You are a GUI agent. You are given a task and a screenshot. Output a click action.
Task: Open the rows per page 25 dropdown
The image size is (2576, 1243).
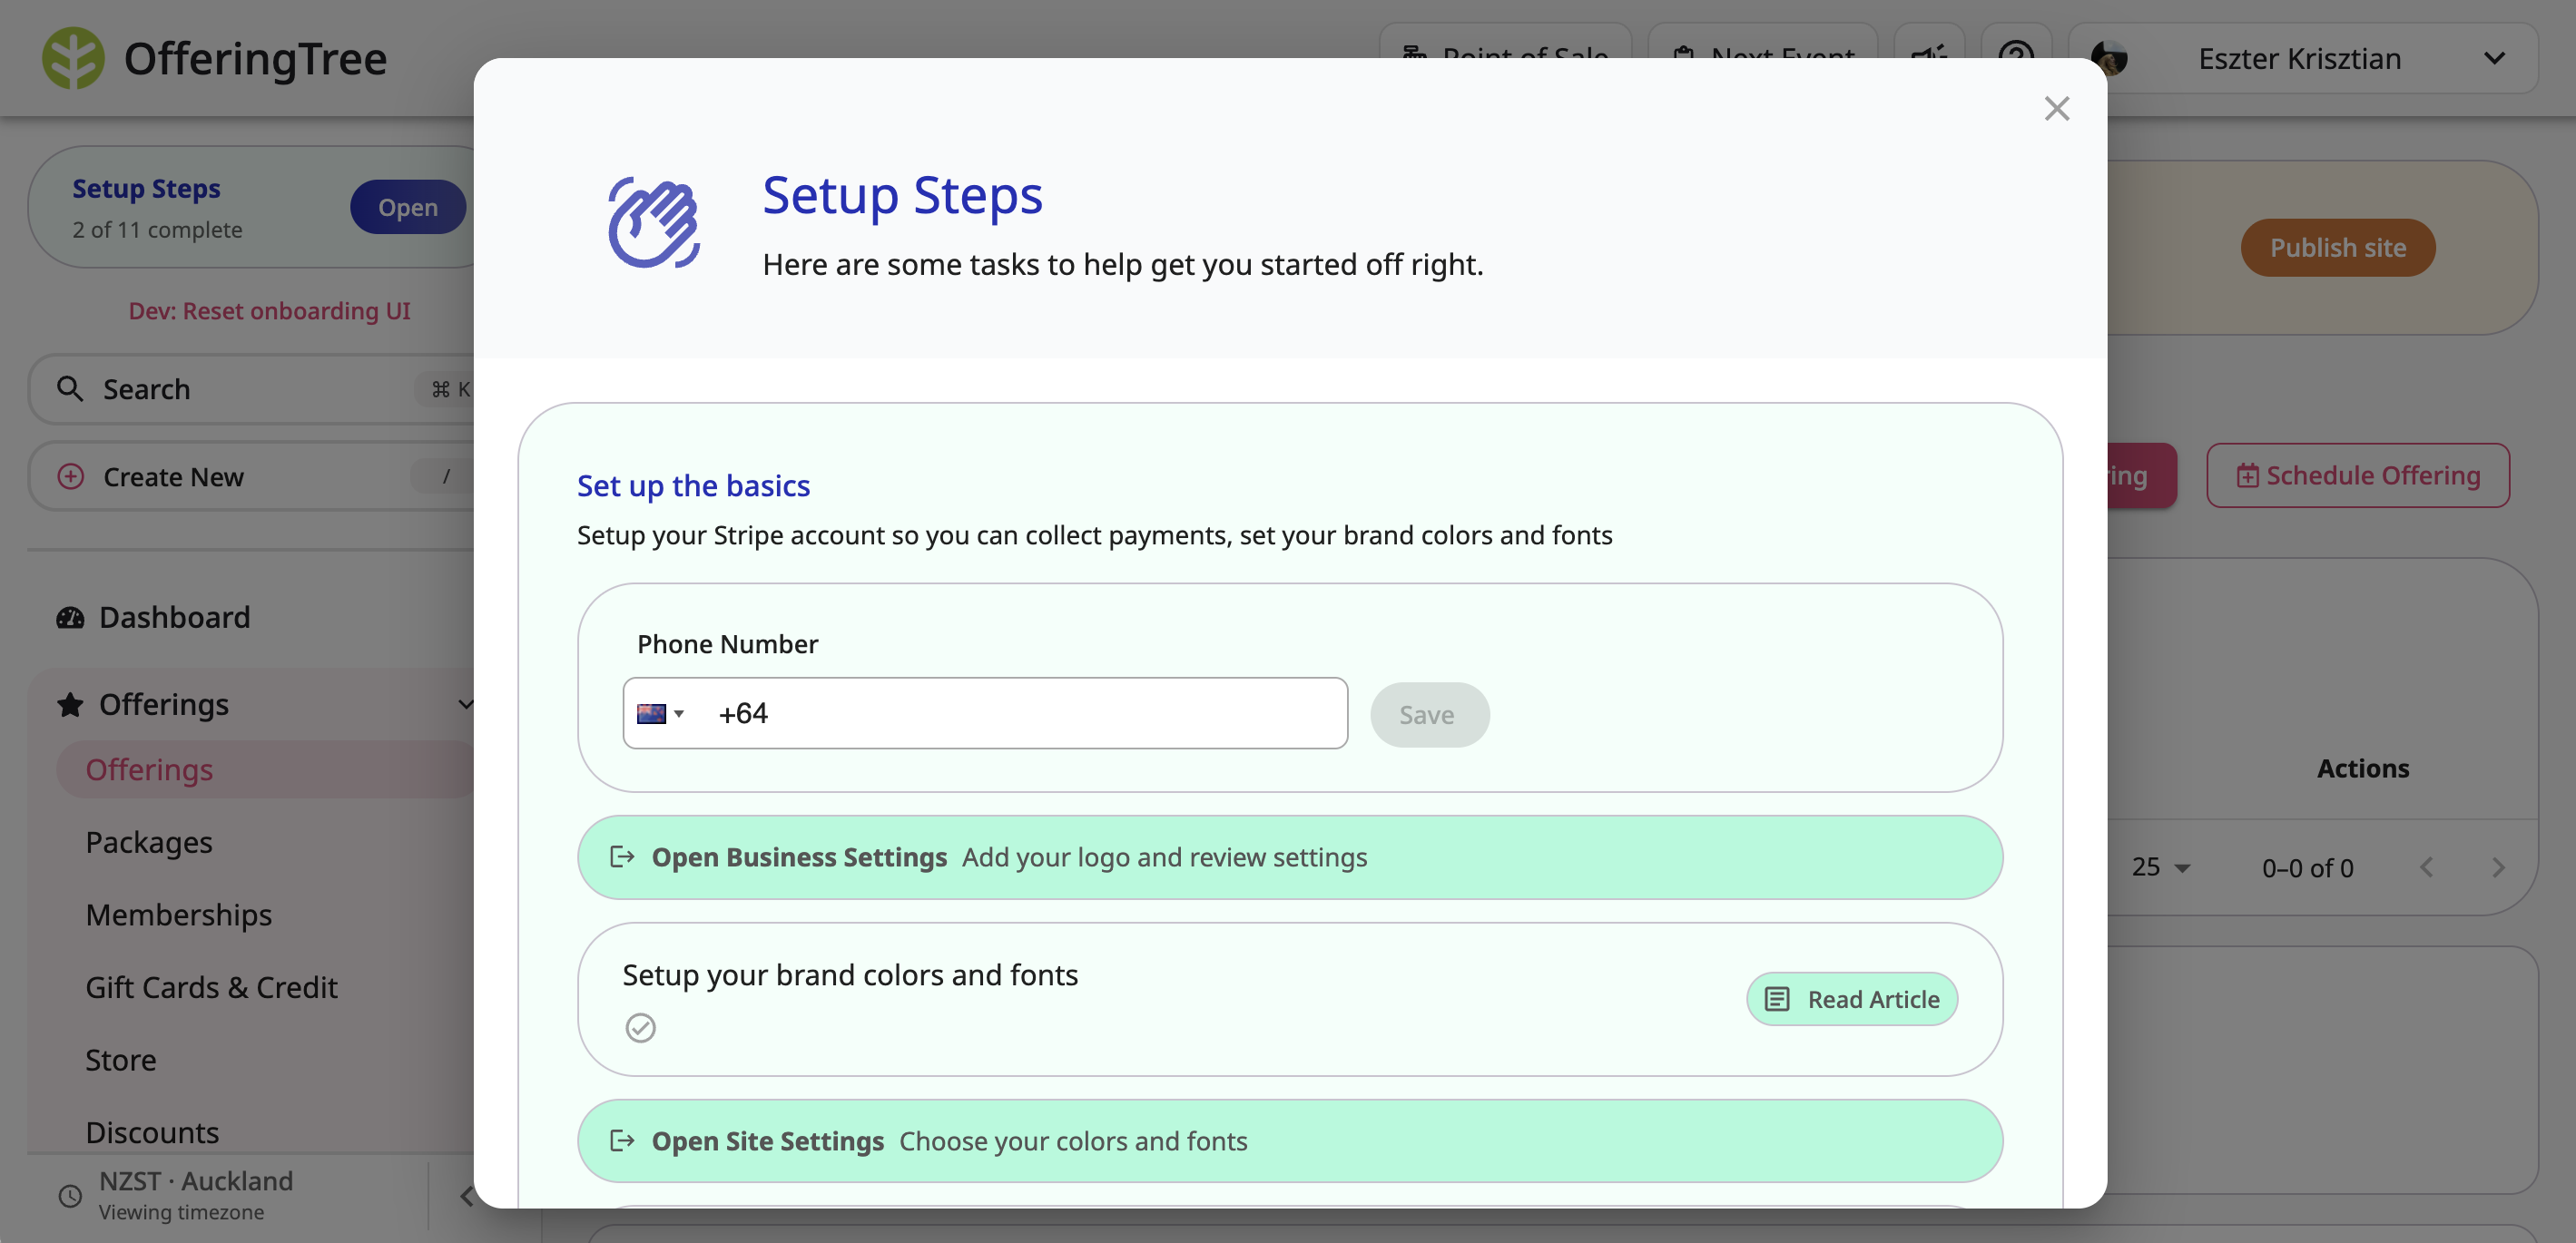pos(2160,867)
